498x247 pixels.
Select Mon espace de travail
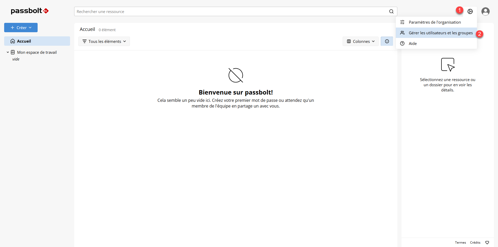[37, 52]
